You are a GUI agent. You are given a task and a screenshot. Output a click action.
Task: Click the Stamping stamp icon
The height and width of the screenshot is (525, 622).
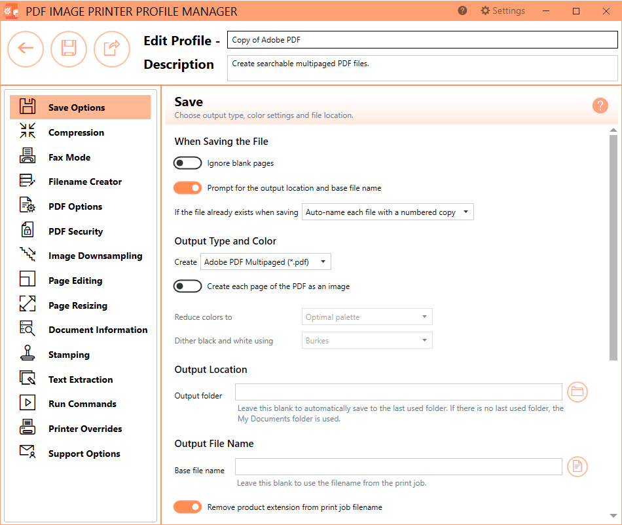27,353
